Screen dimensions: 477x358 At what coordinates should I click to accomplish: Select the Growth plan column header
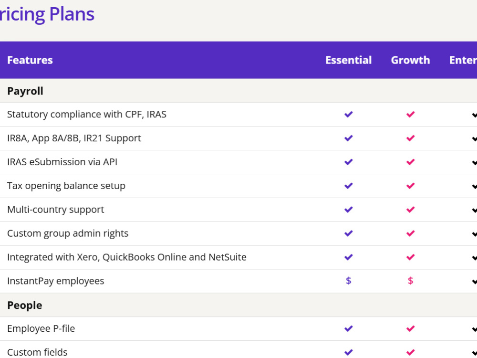[x=410, y=60]
